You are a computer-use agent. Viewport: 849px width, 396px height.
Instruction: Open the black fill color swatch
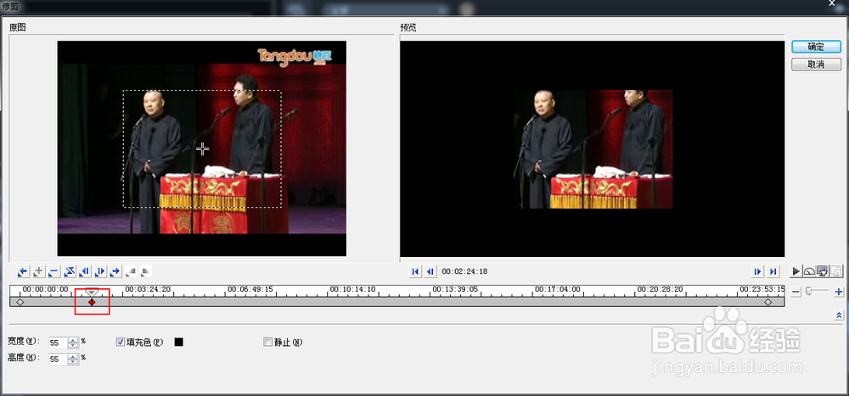point(178,342)
